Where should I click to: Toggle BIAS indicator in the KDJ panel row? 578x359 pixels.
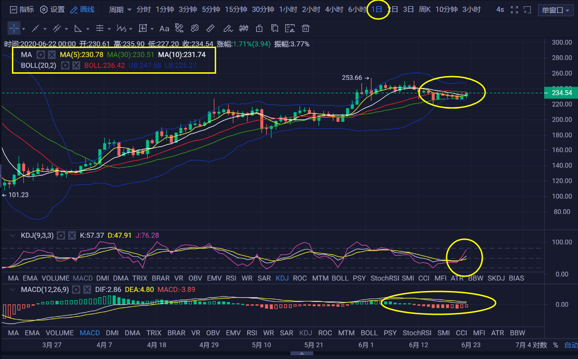point(517,278)
